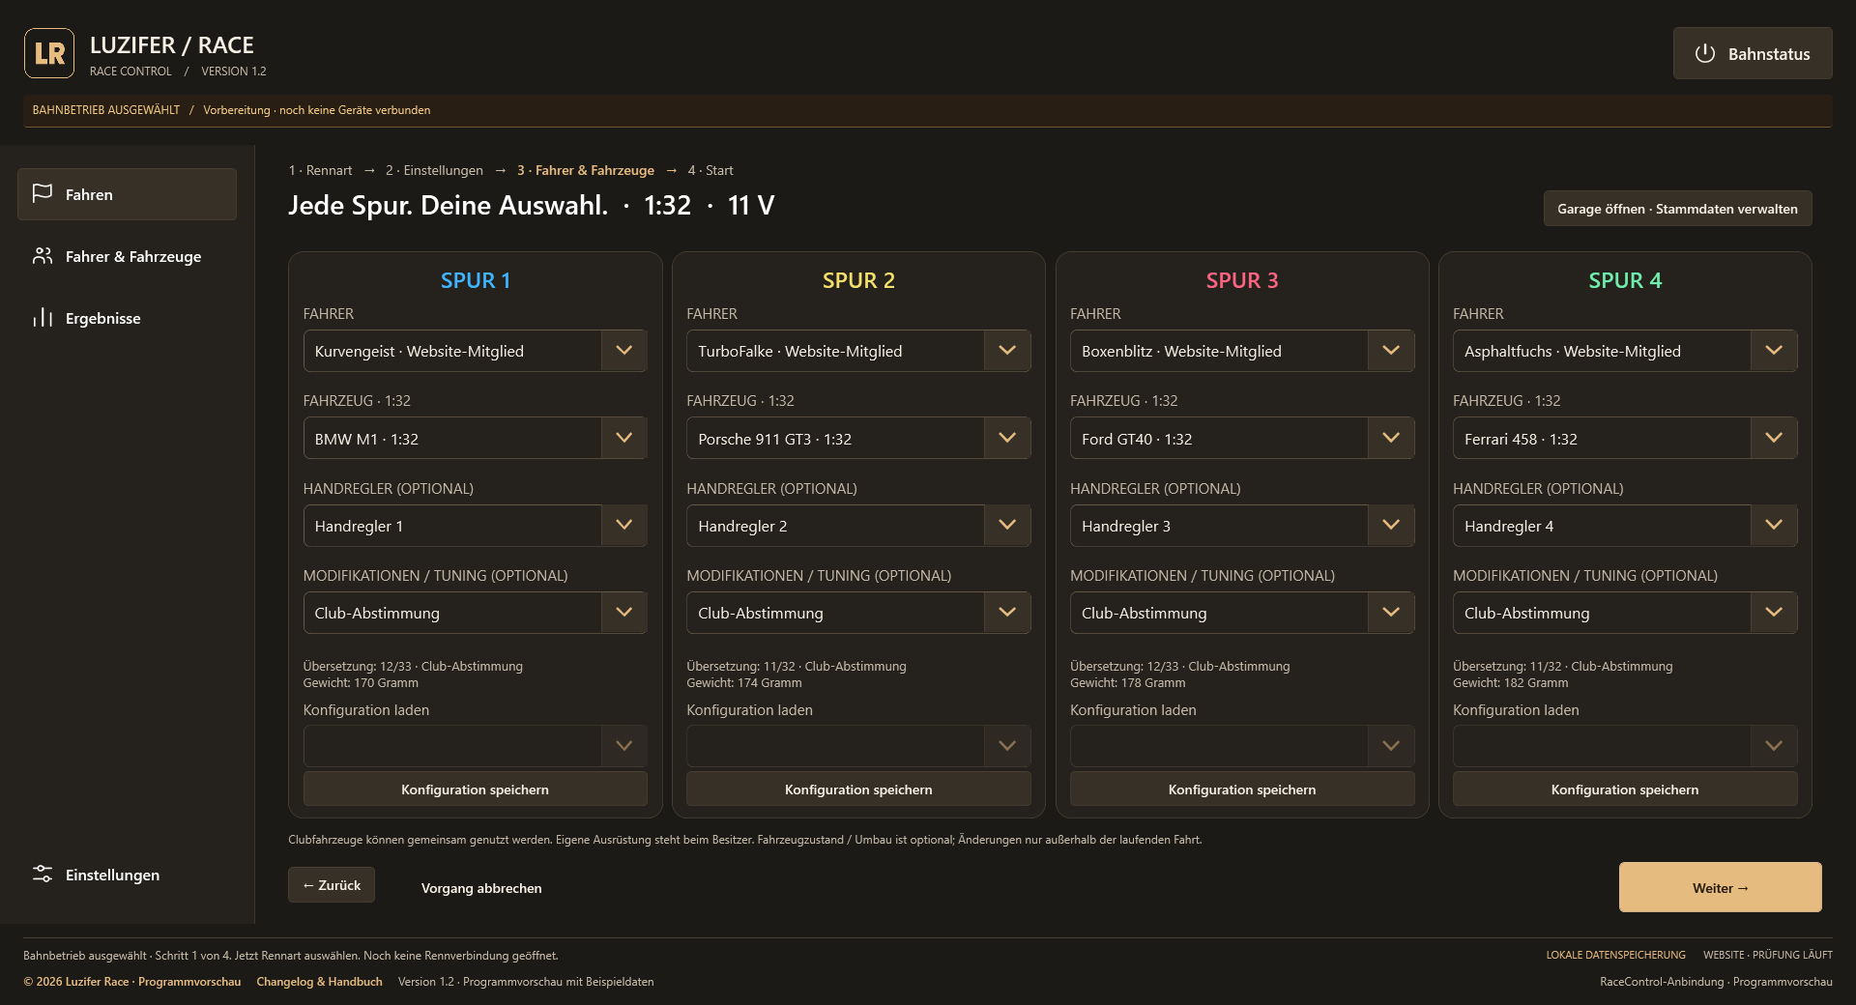The width and height of the screenshot is (1856, 1005).
Task: Save configuration for Spur 4
Action: pos(1625,790)
